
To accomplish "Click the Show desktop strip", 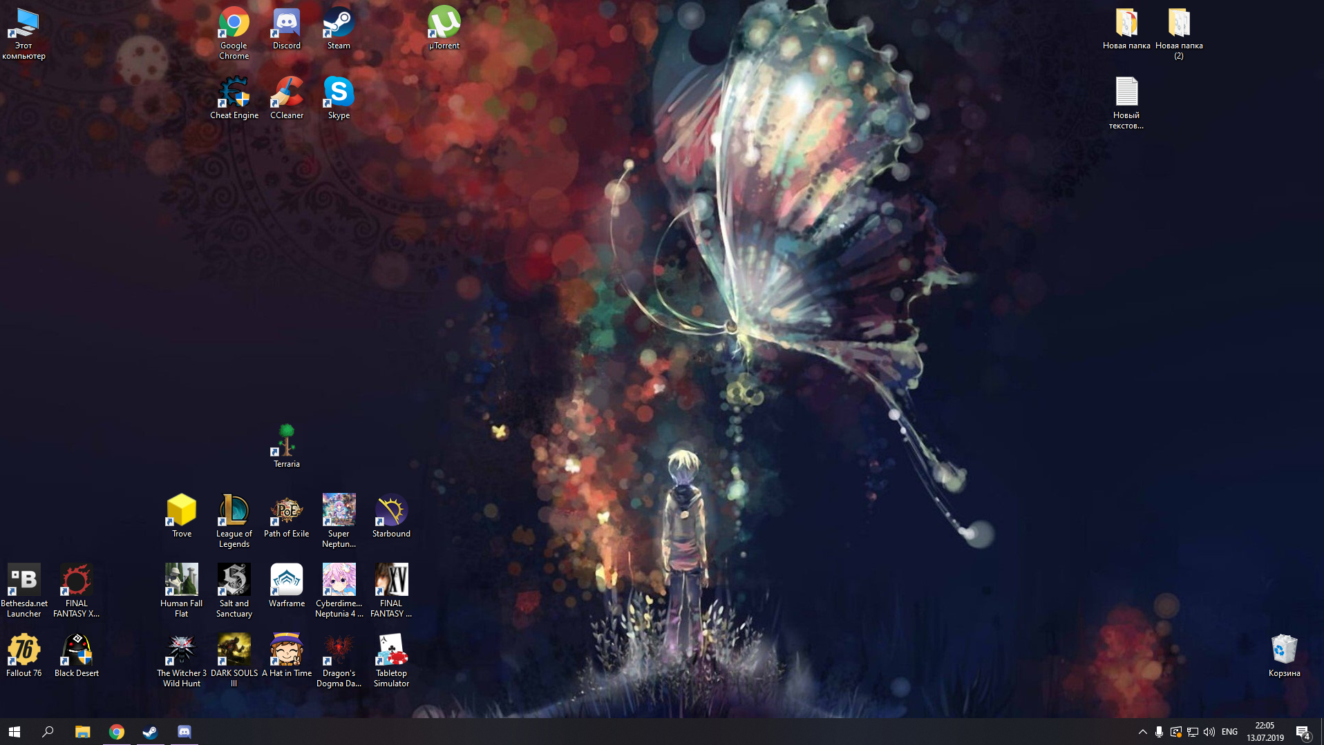I will coord(1321,732).
